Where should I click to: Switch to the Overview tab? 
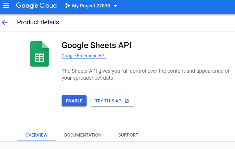click(36, 135)
